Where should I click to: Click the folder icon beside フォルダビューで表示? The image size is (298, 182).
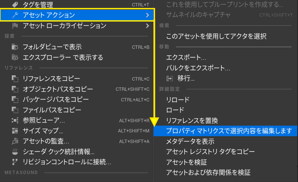pyautogui.click(x=15, y=47)
